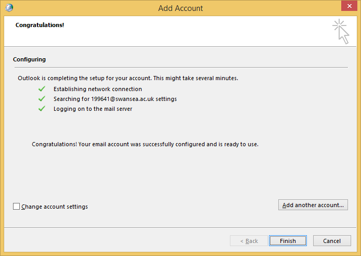The width and height of the screenshot is (361, 256).
Task: Click the bold Congratulations! heading
Action: coord(40,25)
